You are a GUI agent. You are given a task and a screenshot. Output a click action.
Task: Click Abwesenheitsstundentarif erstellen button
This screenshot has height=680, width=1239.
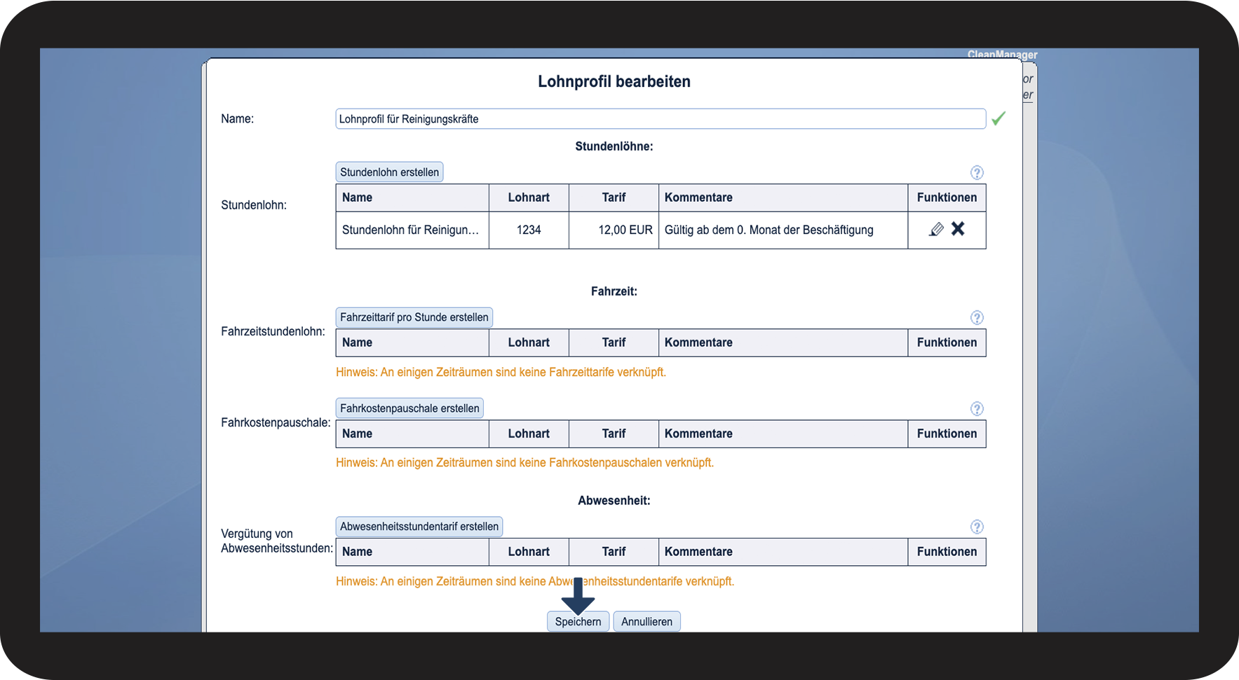point(419,527)
